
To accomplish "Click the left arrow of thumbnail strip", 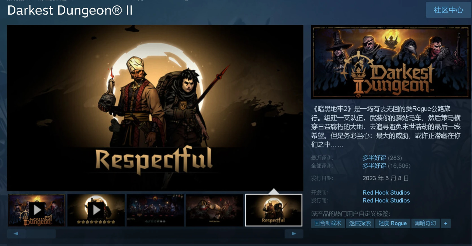I will coord(16,234).
